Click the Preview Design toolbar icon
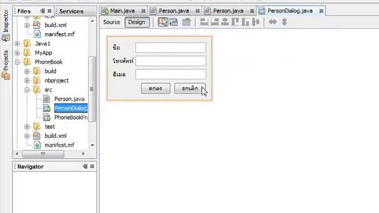379x213 pixels. pos(187,22)
